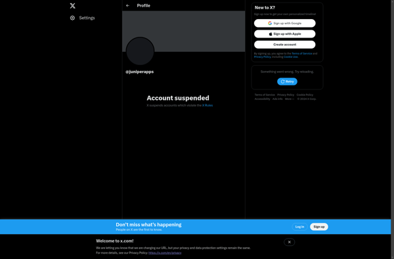Click the suspended account profile picture
Screen dimensions: 394x259
pos(140,51)
